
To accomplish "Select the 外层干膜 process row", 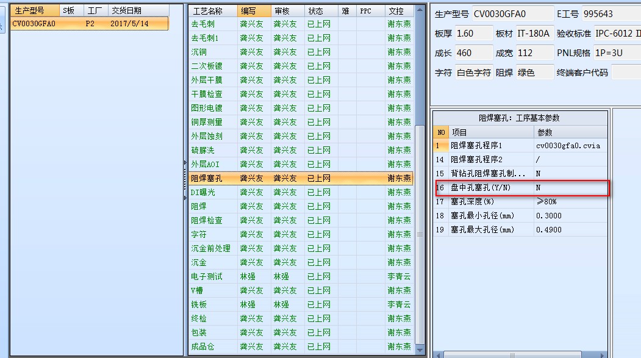I will (x=301, y=80).
